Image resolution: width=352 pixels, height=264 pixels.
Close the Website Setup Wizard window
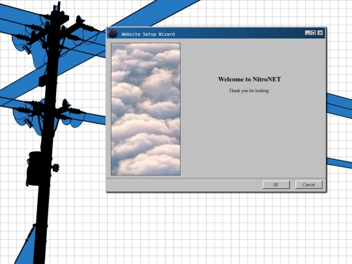point(320,33)
